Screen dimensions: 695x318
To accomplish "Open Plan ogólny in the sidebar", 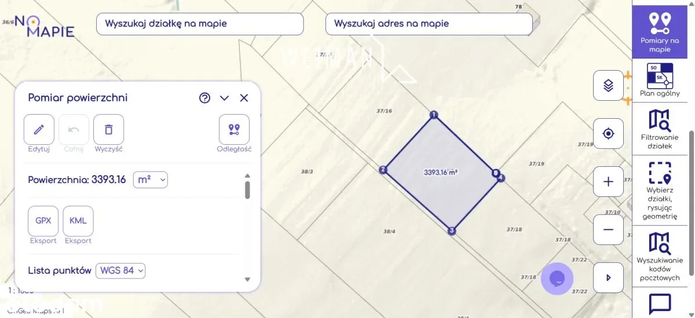I will pos(660,80).
